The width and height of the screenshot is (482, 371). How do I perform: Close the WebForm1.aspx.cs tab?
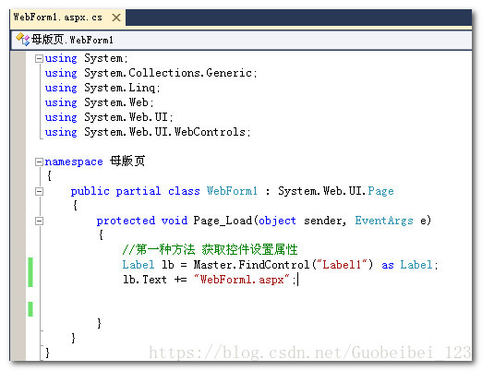pos(116,18)
